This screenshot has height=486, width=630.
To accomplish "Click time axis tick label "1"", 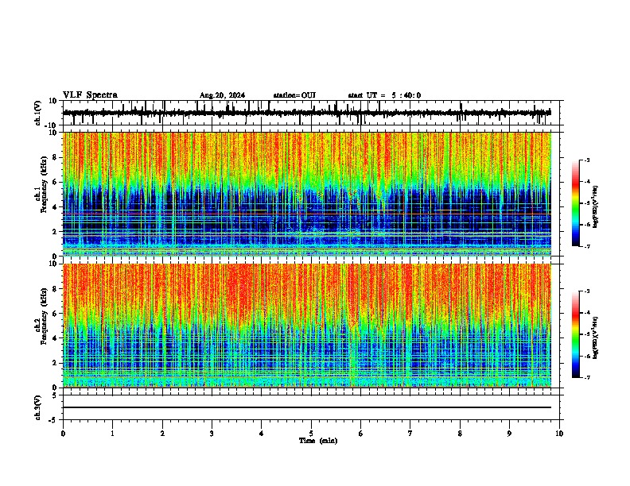I will [x=112, y=434].
